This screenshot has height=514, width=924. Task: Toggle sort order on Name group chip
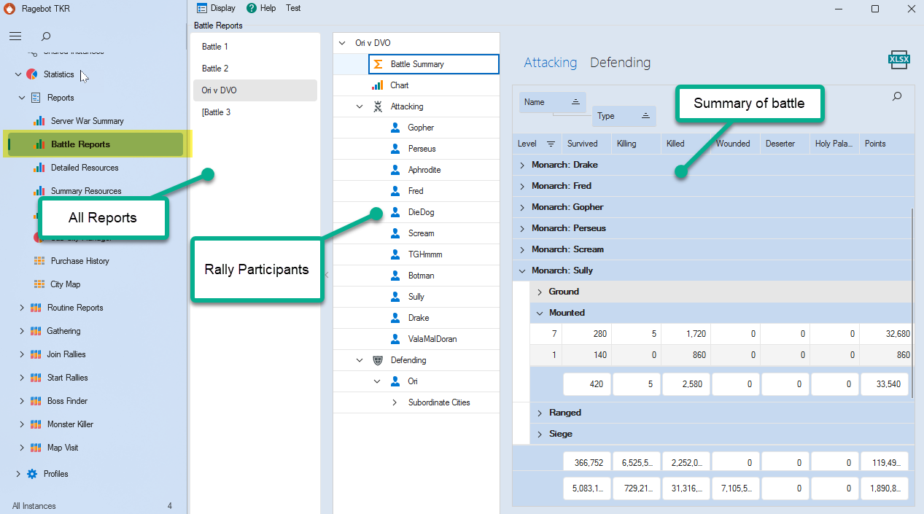[x=575, y=102]
